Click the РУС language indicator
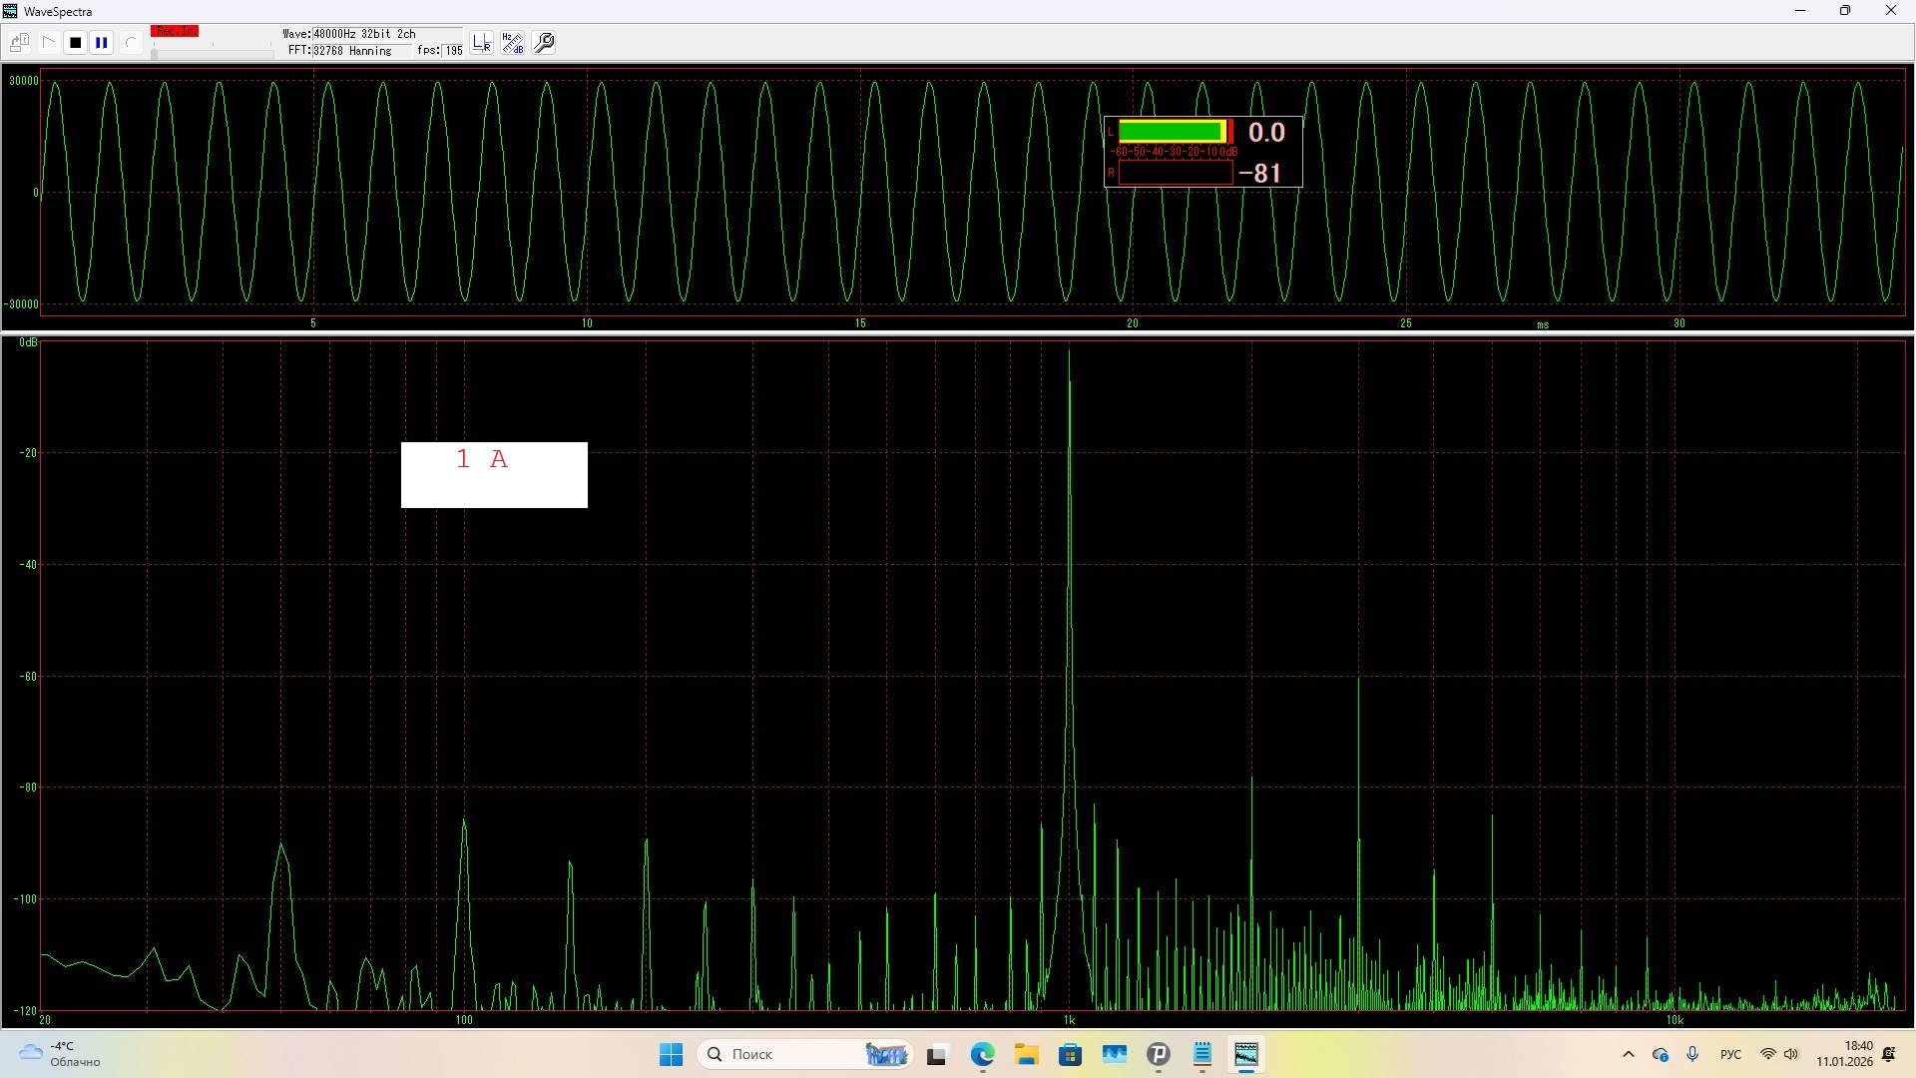Viewport: 1916px width, 1078px height. click(1730, 1054)
